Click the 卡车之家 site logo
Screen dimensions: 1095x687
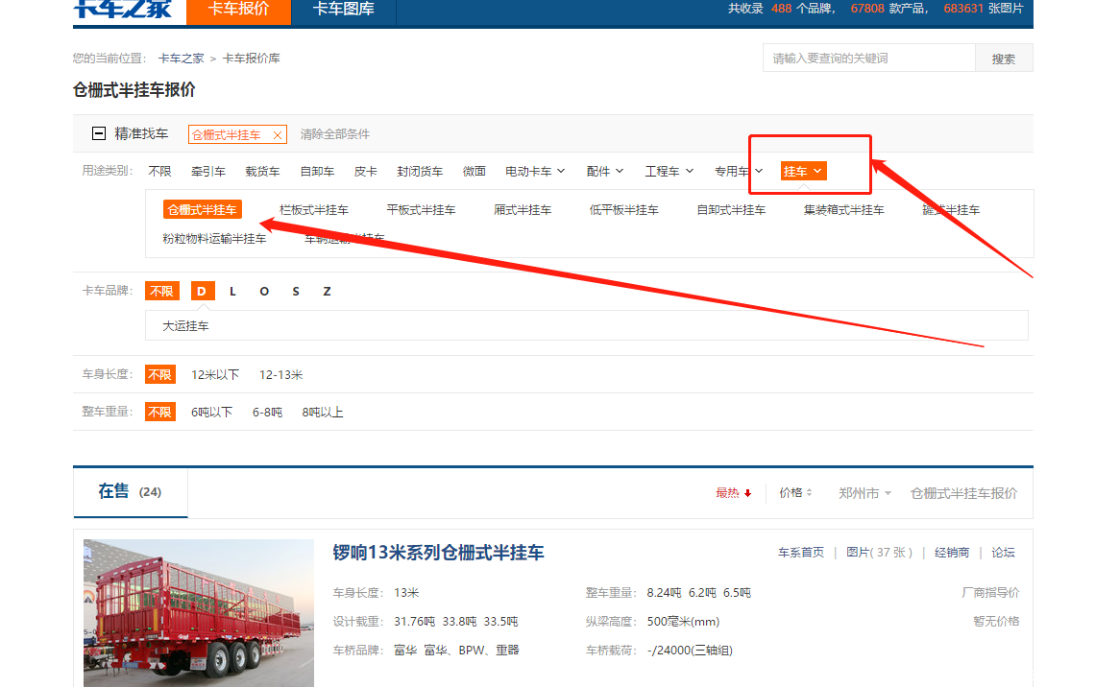(123, 9)
